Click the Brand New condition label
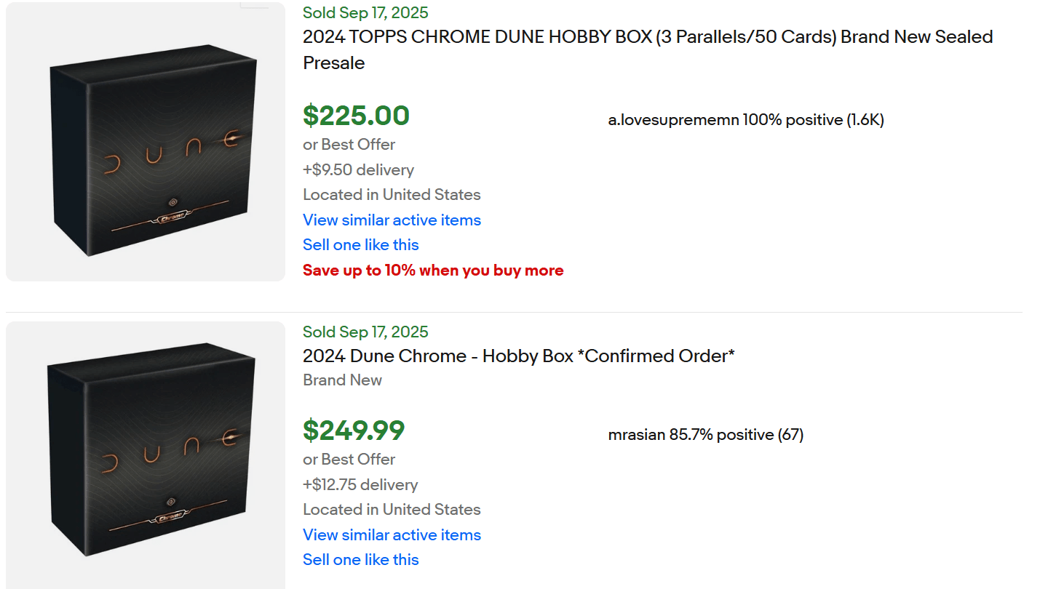The width and height of the screenshot is (1048, 589). point(342,380)
